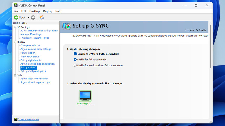Open the Back button history dropdown arrow
This screenshot has width=225, height=126.
(x=29, y=18)
